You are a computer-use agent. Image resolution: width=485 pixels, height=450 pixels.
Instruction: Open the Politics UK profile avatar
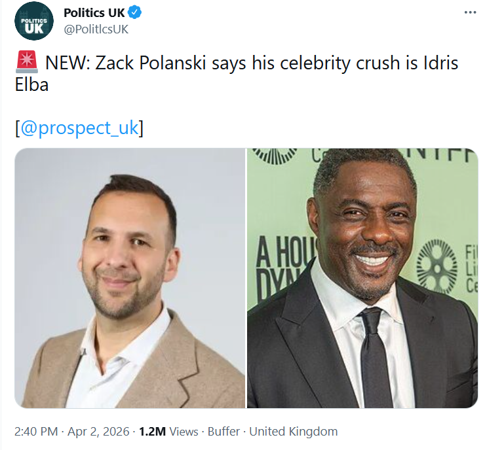[35, 22]
